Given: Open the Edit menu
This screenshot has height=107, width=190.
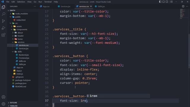Looking at the screenshot, I should click(x=13, y=2).
